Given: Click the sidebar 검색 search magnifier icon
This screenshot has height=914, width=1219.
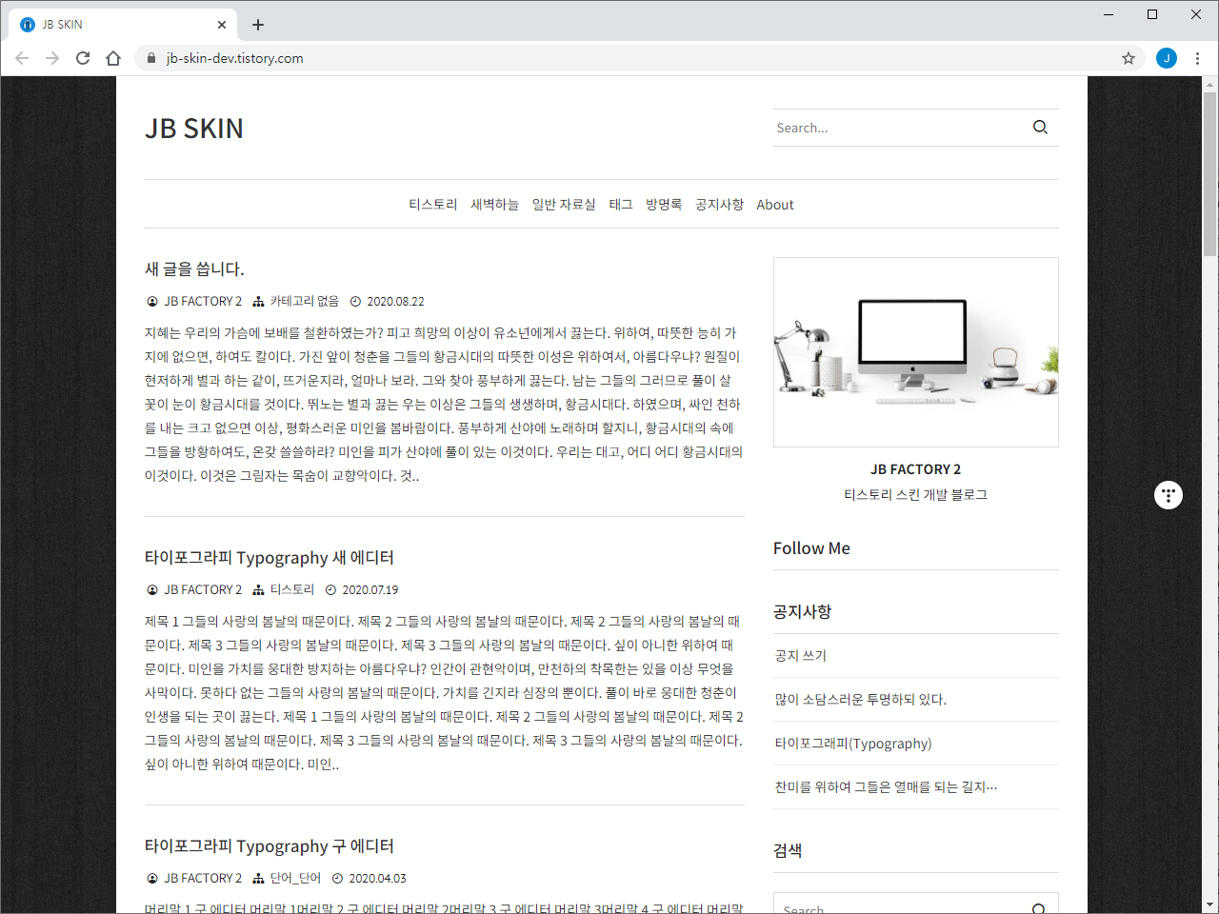Looking at the screenshot, I should click(x=1039, y=909).
